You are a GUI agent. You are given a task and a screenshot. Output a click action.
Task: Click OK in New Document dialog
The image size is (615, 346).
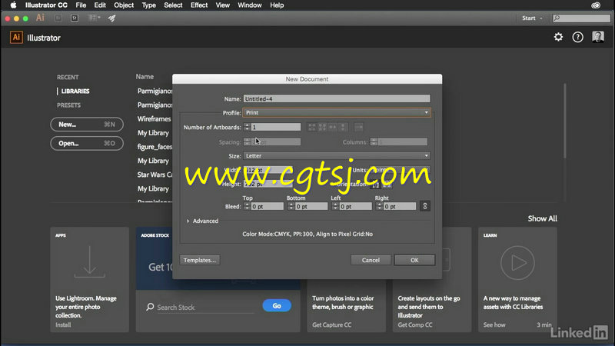tap(414, 260)
